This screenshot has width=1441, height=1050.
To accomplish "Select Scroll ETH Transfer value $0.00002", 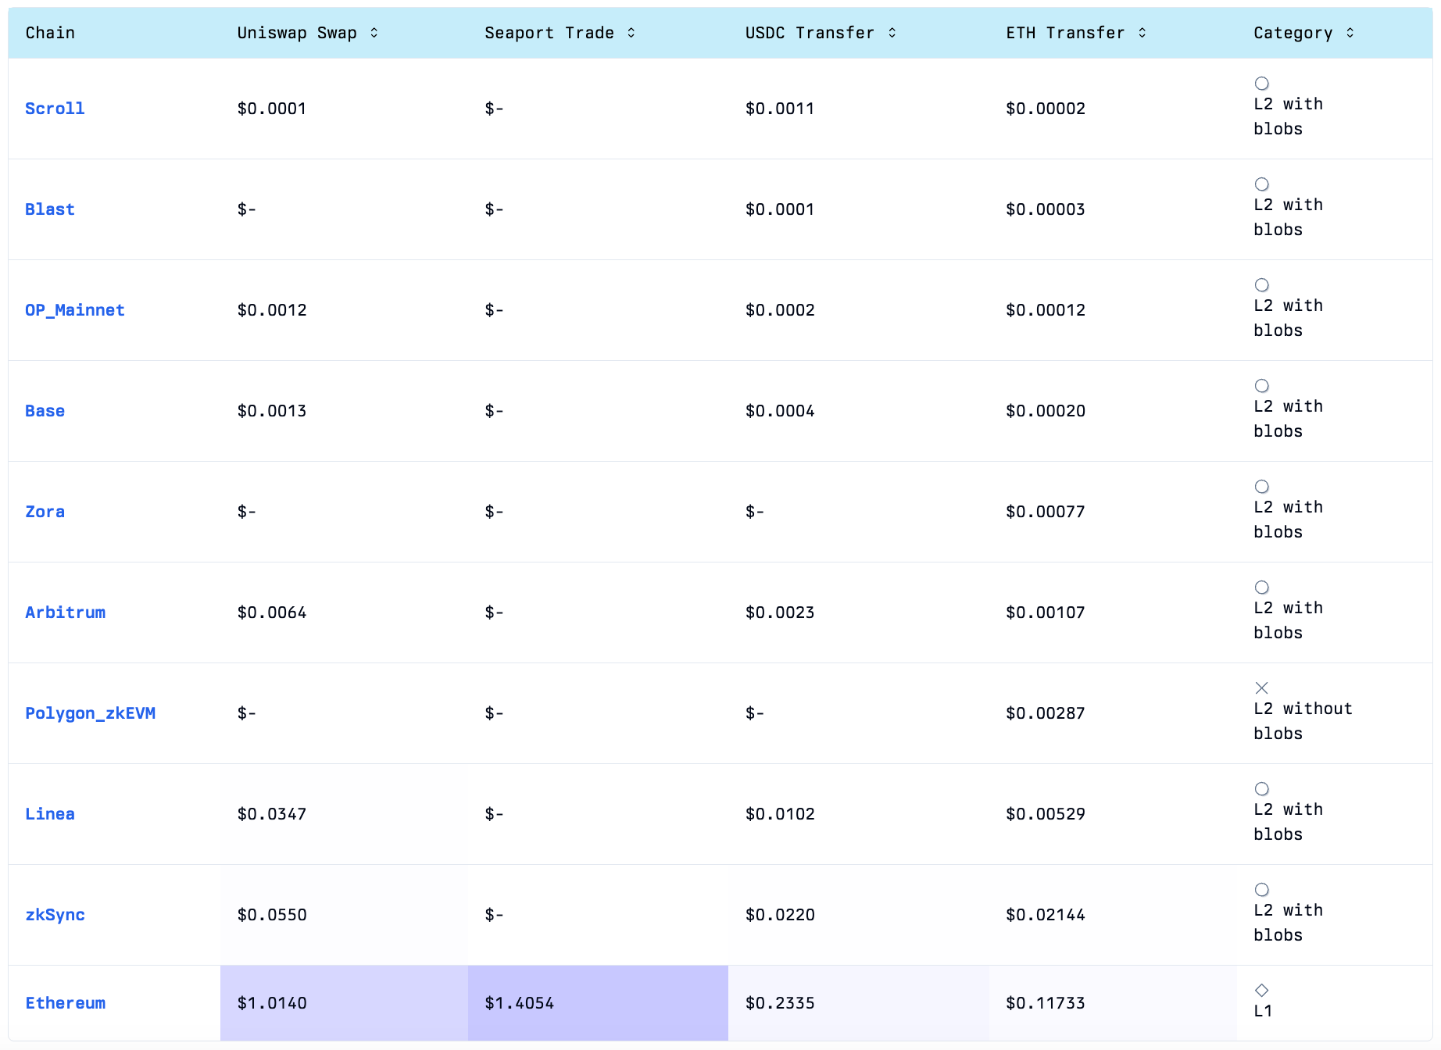I will tap(1046, 109).
